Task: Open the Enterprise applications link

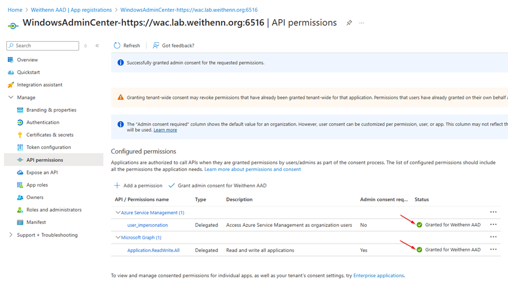Action: coord(378,276)
